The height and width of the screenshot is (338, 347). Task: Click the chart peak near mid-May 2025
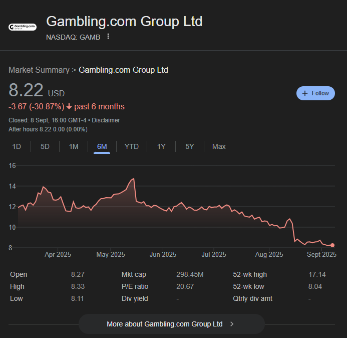pyautogui.click(x=134, y=179)
